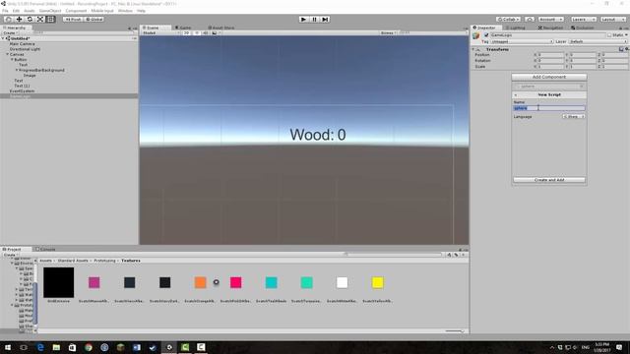Viewport: 630px width, 354px height.
Task: Open the Assets menu
Action: pos(30,11)
